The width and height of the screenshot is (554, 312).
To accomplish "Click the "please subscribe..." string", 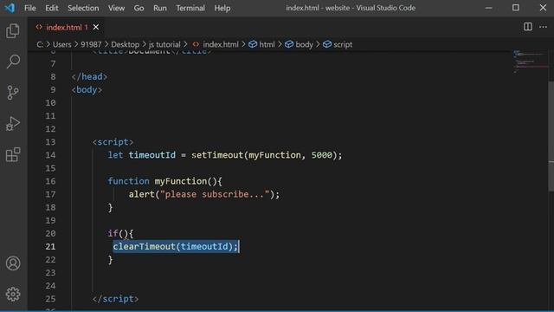I will pos(215,194).
